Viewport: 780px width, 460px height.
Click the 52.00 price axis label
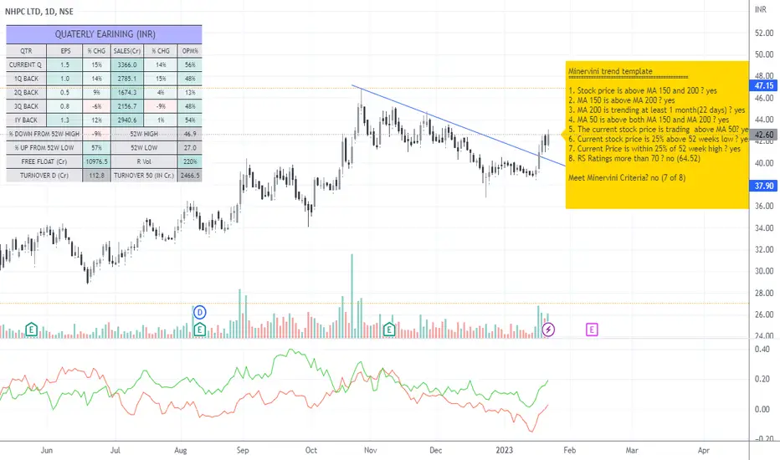point(764,33)
